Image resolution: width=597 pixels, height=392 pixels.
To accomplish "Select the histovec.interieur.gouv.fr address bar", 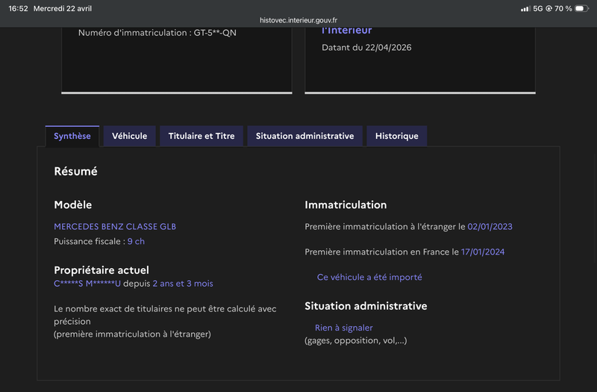I will pyautogui.click(x=298, y=20).
